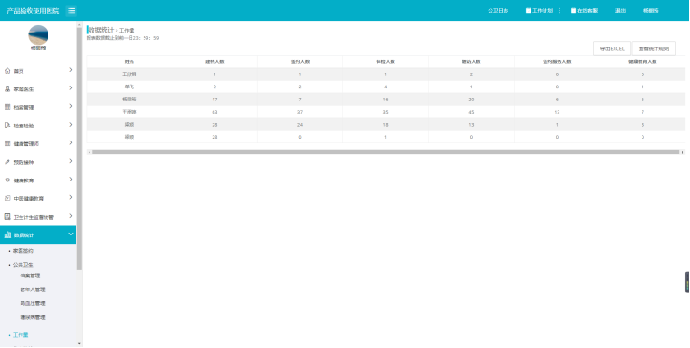Click the 签约服务人数 column header

tap(557, 61)
